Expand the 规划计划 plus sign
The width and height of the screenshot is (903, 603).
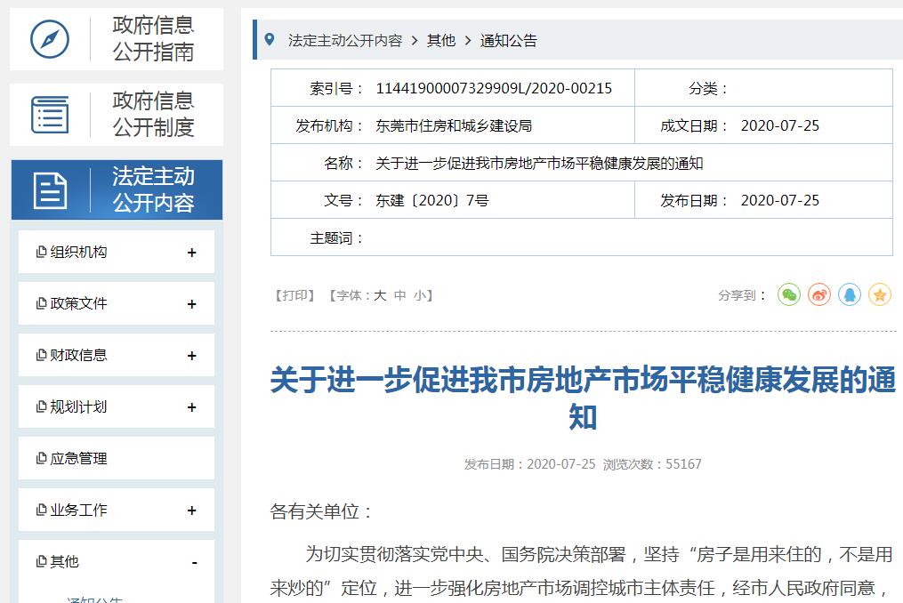tap(191, 407)
